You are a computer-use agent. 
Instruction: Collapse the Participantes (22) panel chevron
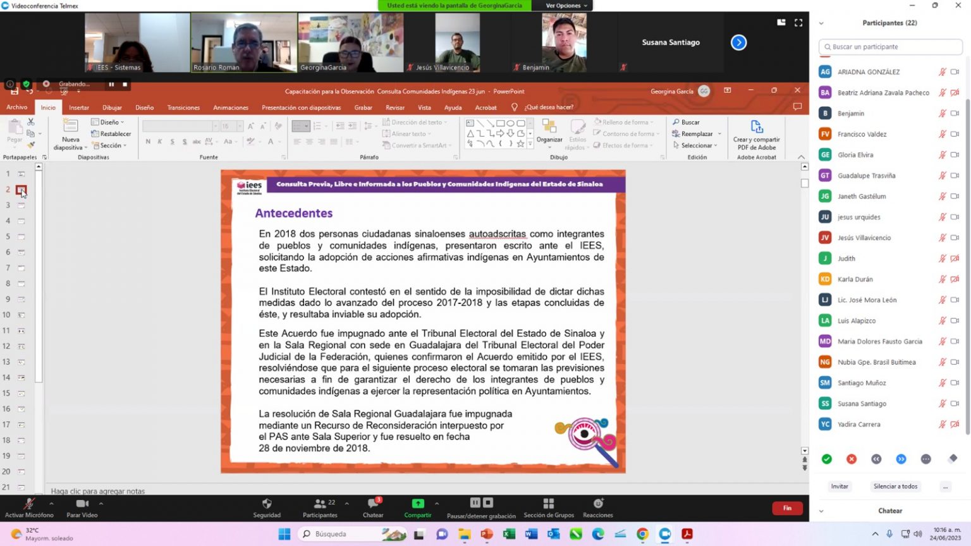pyautogui.click(x=821, y=23)
